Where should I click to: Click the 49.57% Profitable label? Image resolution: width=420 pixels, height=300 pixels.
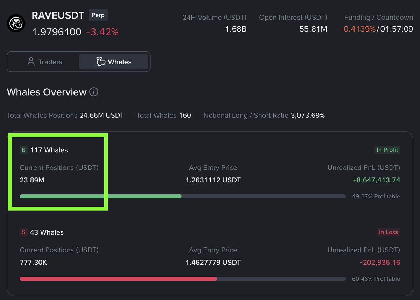pyautogui.click(x=376, y=196)
